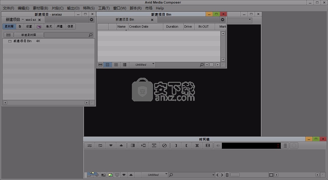Click the Name column header

[x=122, y=27]
